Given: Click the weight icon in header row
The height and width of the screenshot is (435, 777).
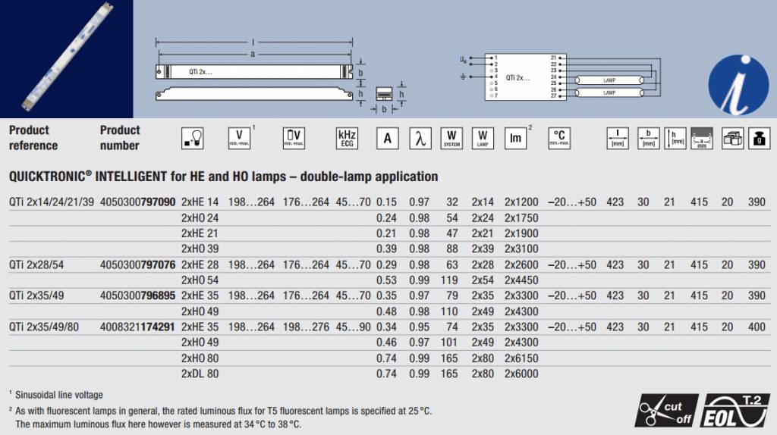Looking at the screenshot, I should [x=756, y=138].
